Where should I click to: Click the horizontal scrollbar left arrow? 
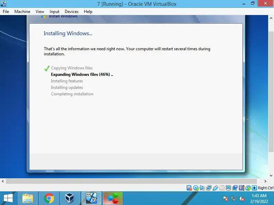(3, 181)
